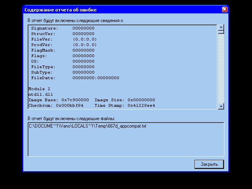The image size is (252, 189).
Task: Click the Закрыть button
Action: [209, 164]
